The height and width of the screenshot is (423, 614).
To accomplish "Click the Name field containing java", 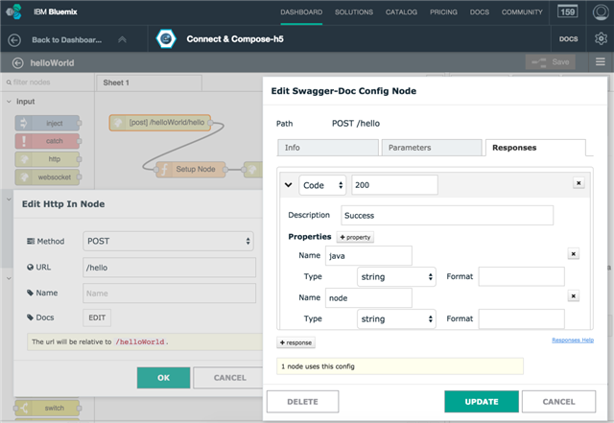I will [x=368, y=256].
